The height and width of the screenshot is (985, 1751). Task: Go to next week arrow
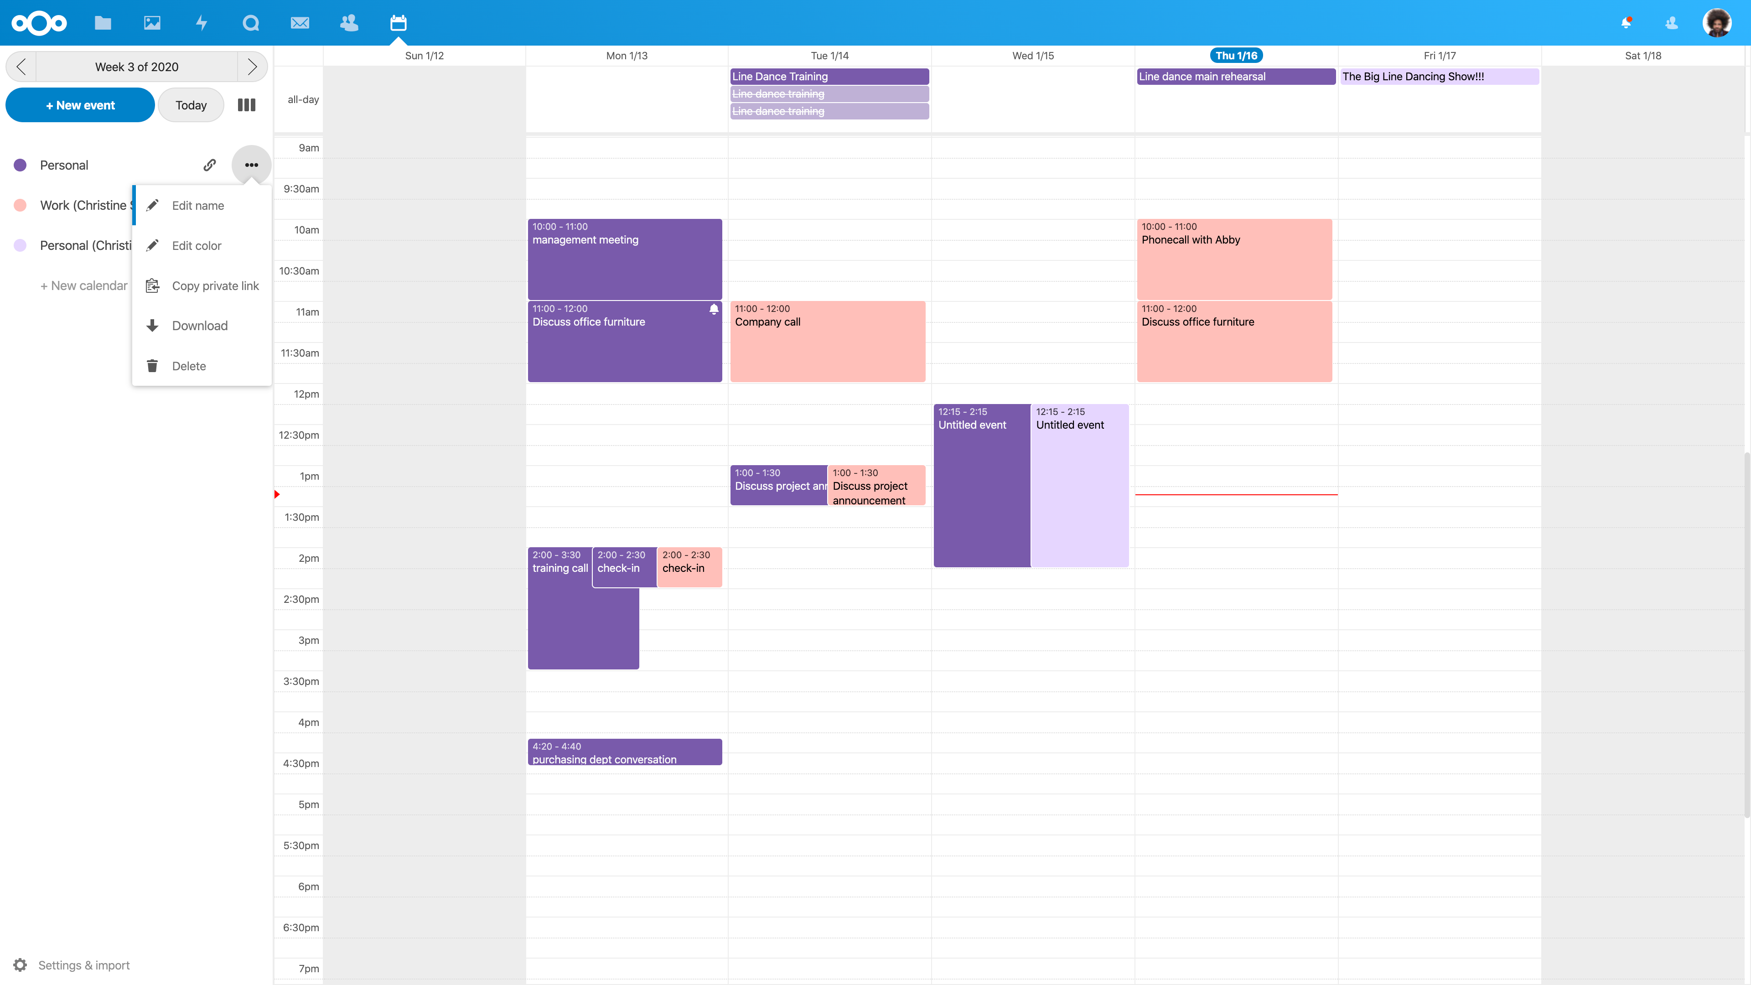click(x=252, y=67)
